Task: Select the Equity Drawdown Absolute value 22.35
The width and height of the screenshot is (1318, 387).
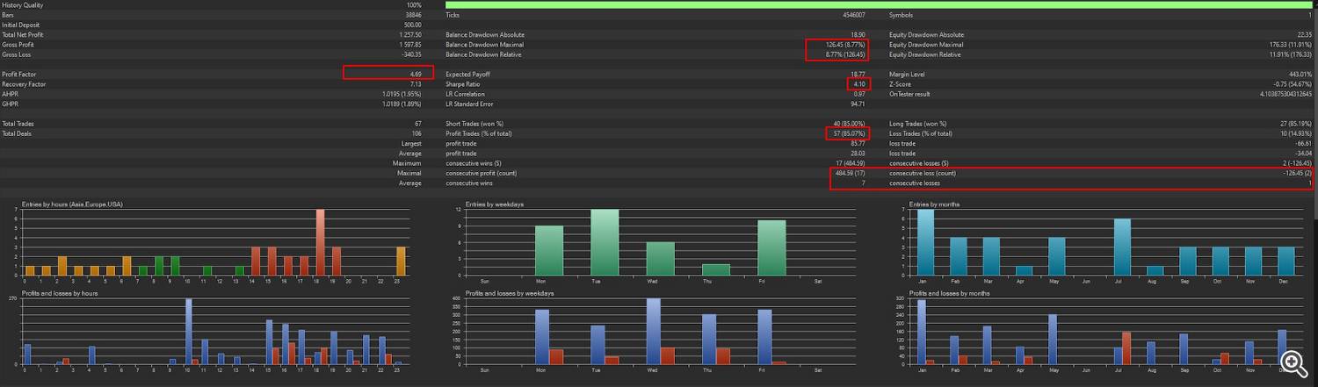Action: (1303, 35)
